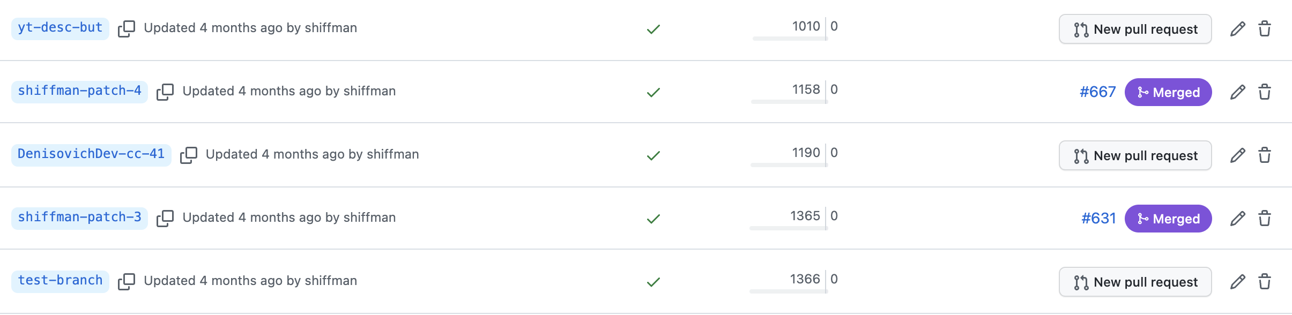Copy the DenisovichDev-cc-41 branch name

(x=189, y=155)
